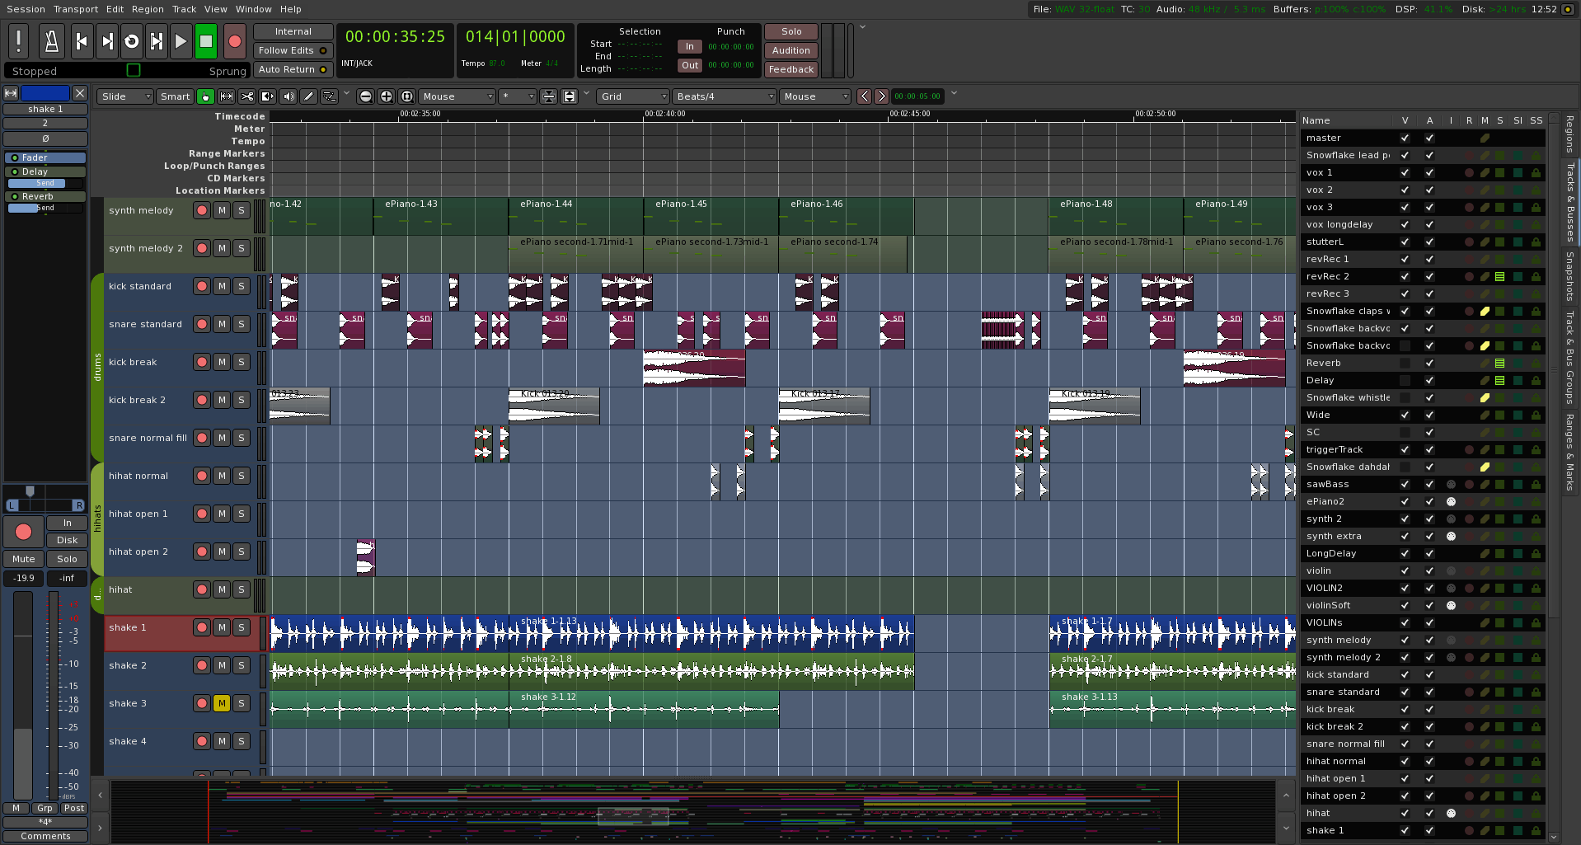
Task: Open the Slide edit mode dropdown
Action: (124, 96)
